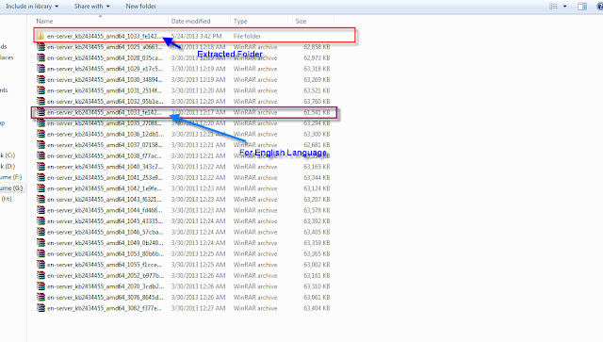Select file name en-server_kb2434455_amd64_3082_f377e
Viewport: 603px width, 342px height.
pos(105,308)
